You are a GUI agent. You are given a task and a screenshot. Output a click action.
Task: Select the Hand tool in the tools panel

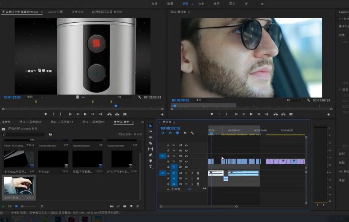pos(151,161)
